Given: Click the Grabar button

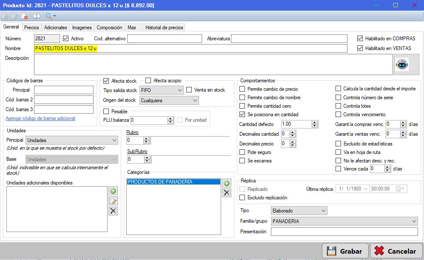Looking at the screenshot, I should 345,251.
